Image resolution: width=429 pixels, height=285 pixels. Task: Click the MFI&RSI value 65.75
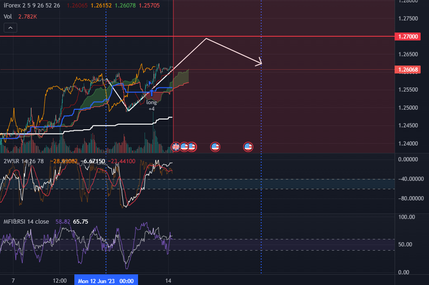(80, 221)
